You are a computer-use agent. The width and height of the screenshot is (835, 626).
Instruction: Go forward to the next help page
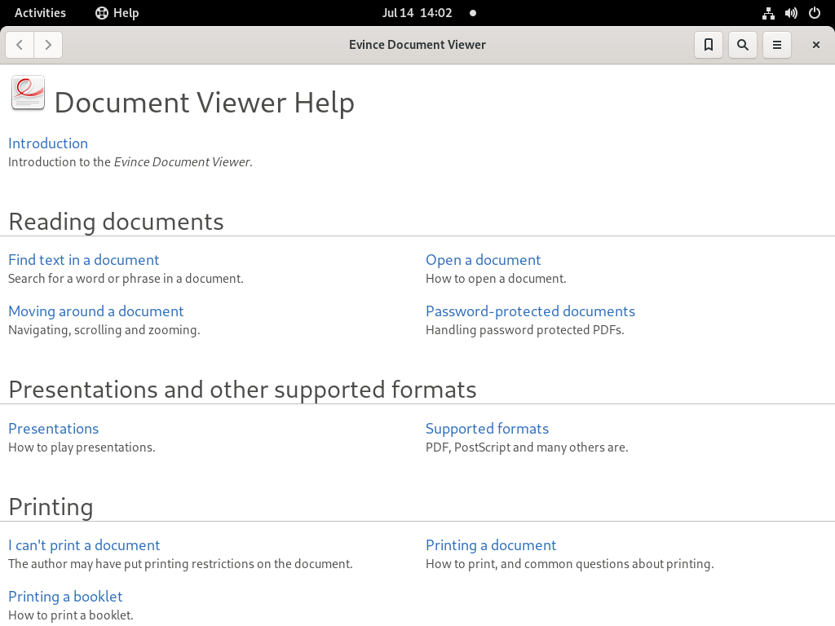[48, 45]
